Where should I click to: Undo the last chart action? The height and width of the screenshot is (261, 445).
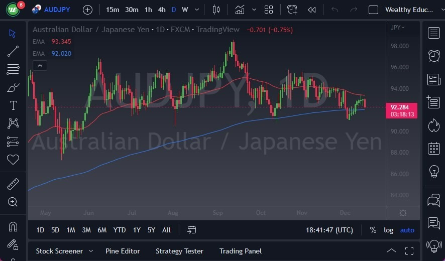coord(335,10)
